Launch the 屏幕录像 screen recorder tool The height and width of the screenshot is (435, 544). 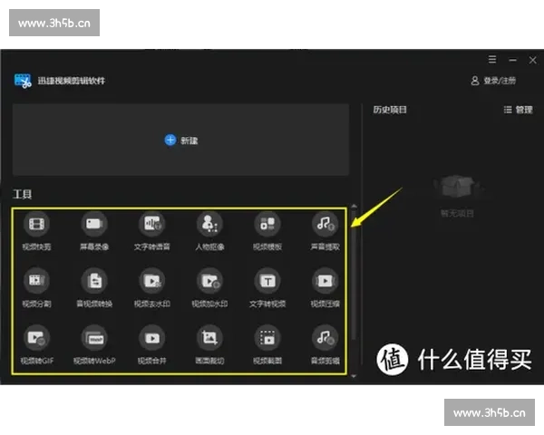94,231
